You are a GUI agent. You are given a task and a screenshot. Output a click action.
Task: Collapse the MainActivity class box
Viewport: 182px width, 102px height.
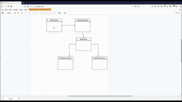click(47, 20)
